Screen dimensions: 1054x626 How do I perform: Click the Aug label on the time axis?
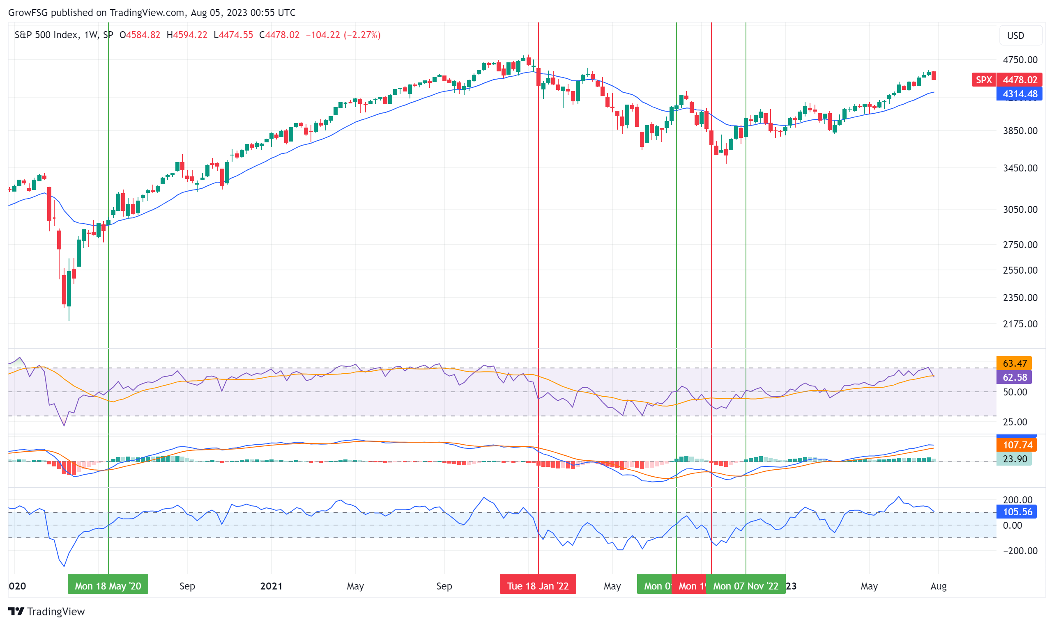coord(939,586)
